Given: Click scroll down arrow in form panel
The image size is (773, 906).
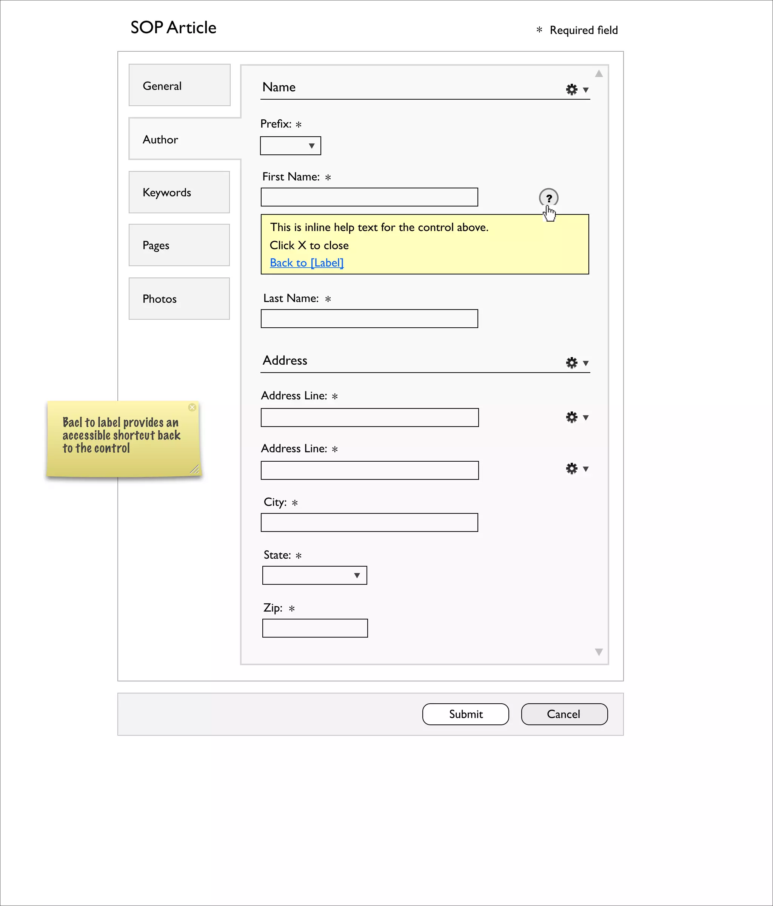Looking at the screenshot, I should pos(599,652).
